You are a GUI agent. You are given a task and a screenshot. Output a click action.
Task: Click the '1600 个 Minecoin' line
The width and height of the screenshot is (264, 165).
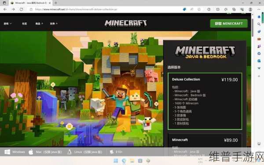(x=187, y=103)
